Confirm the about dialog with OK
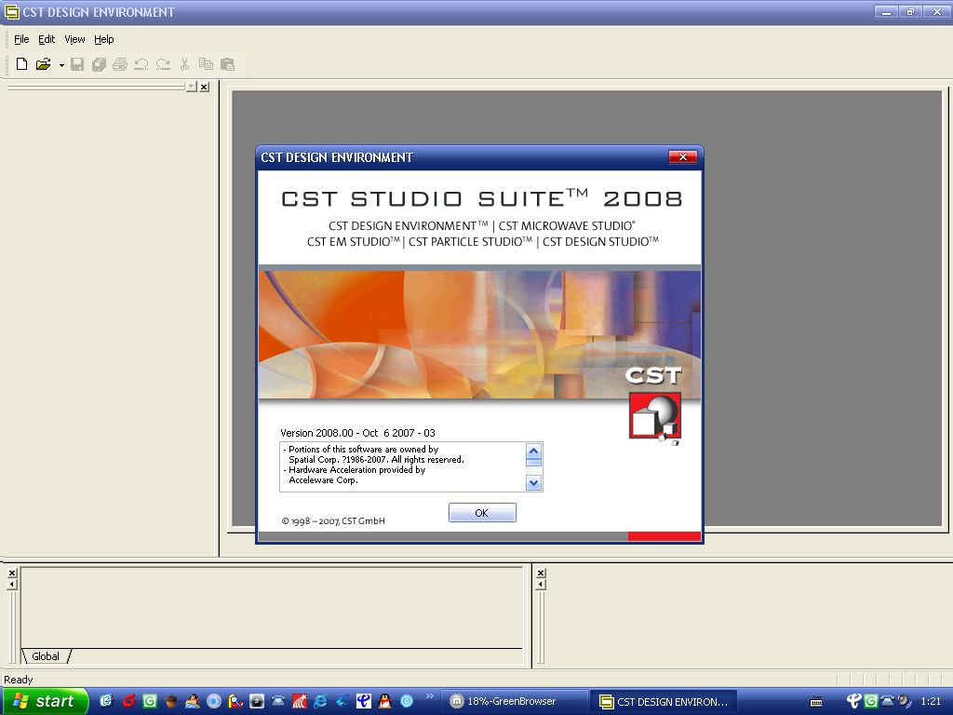Image resolution: width=953 pixels, height=715 pixels. (482, 513)
